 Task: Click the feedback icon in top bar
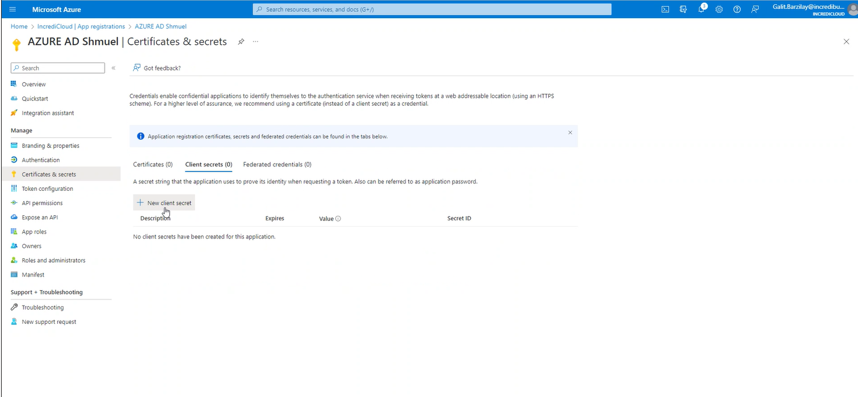point(755,10)
